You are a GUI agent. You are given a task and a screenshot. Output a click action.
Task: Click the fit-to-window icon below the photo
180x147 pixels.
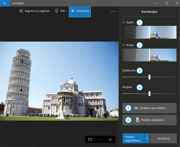click(90, 140)
